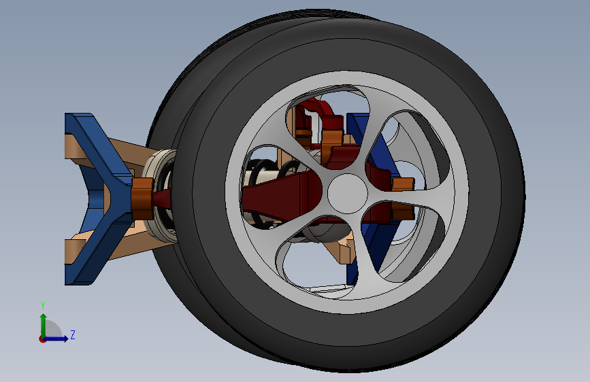Click the blue Z axis of the triad

(56, 338)
